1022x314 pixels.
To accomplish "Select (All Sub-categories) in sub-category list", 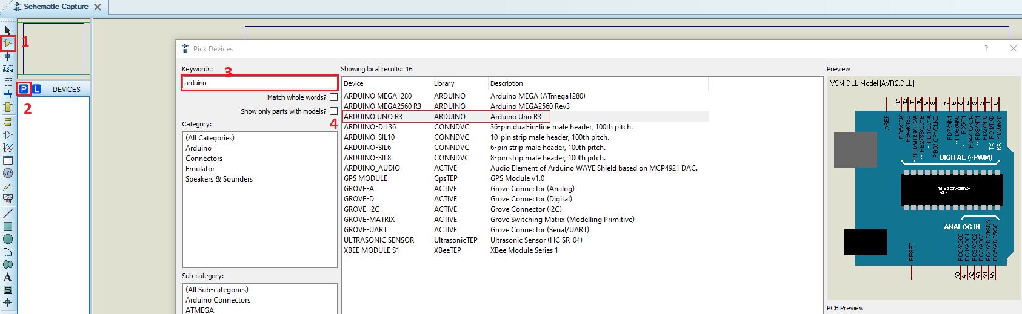I will (216, 290).
